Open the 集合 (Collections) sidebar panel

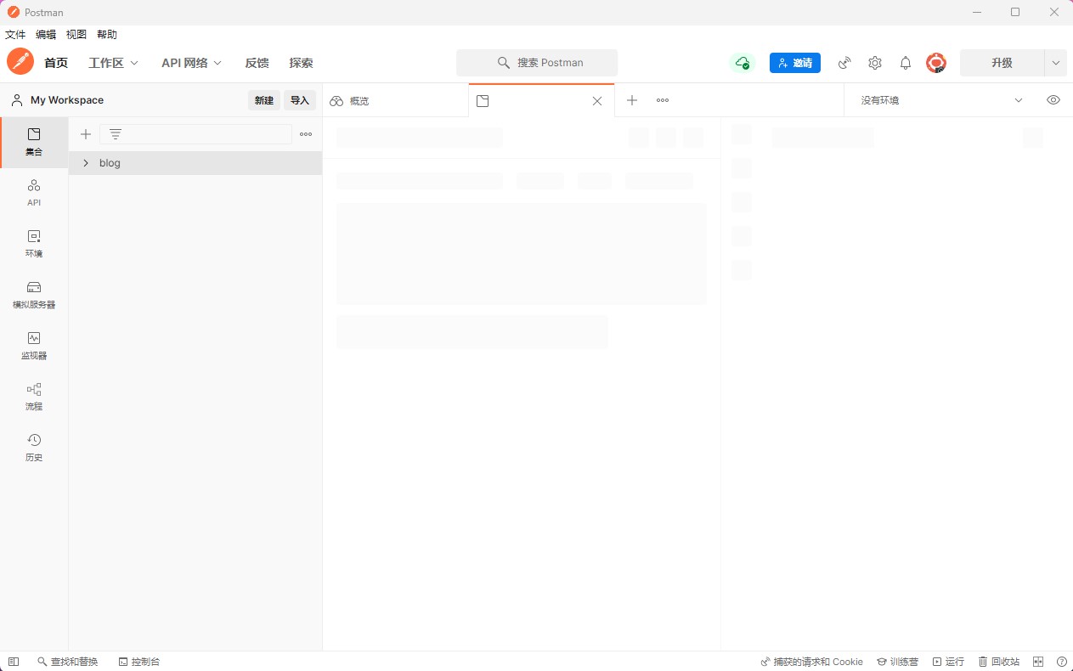tap(34, 142)
